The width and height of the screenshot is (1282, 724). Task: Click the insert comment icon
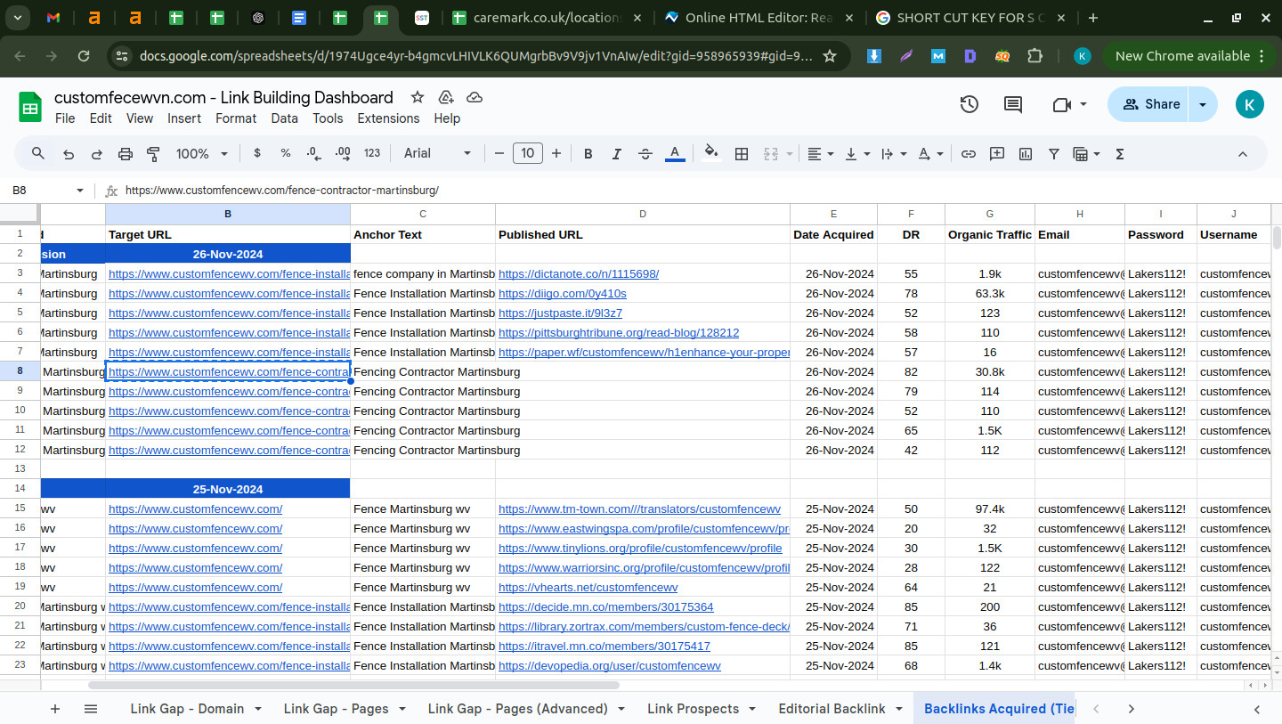pos(997,153)
